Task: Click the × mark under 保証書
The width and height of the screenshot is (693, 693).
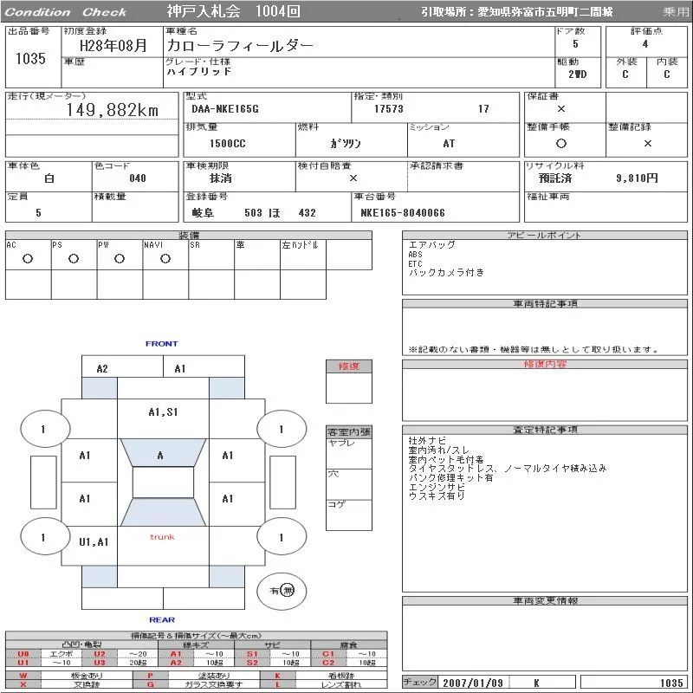Action: (x=560, y=109)
